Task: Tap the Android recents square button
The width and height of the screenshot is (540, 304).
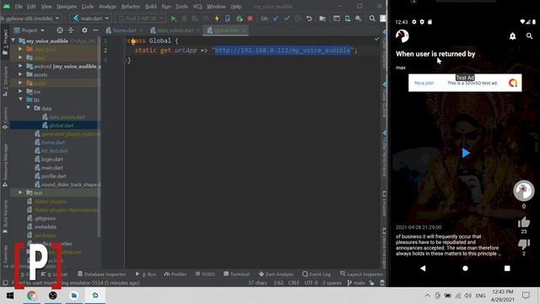Action: [x=507, y=269]
